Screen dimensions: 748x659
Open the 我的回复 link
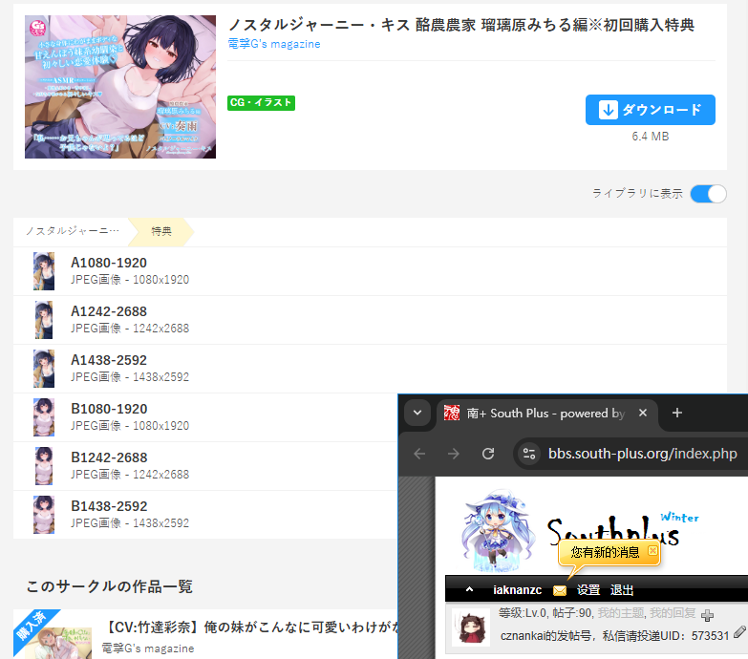pos(673,613)
